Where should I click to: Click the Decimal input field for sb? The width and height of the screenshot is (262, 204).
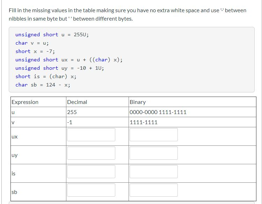coord(91,190)
